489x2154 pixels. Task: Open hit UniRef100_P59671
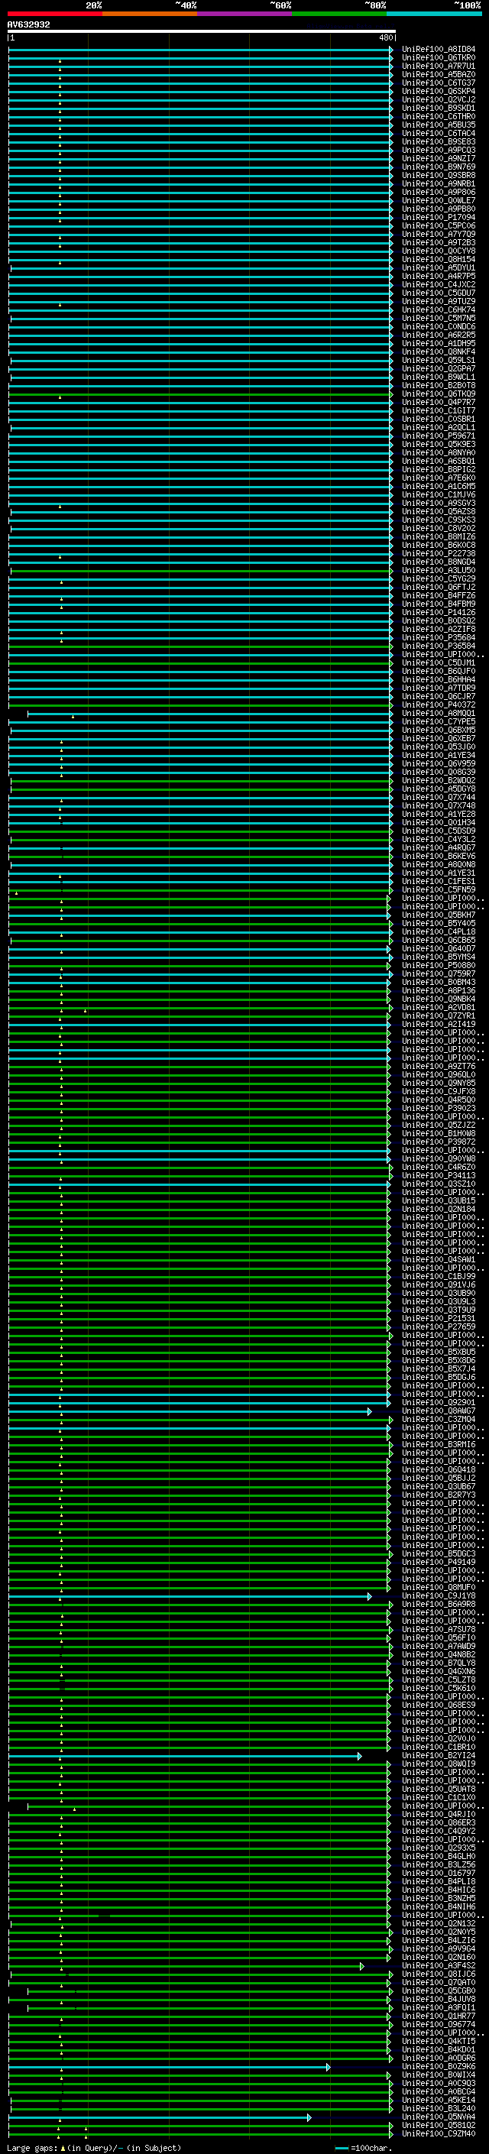[x=439, y=436]
